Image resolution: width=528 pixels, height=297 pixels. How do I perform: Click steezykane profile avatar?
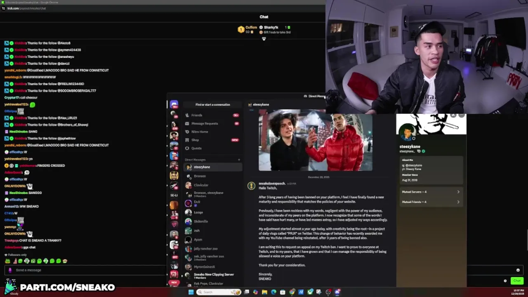408,133
